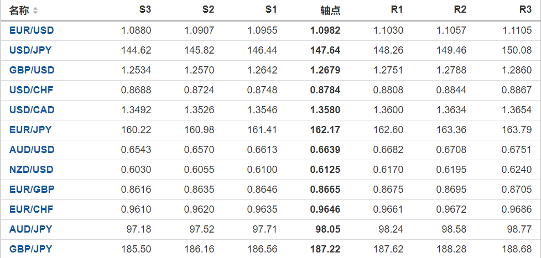Click the 名称 column header
541x258 pixels.
[x=19, y=10]
